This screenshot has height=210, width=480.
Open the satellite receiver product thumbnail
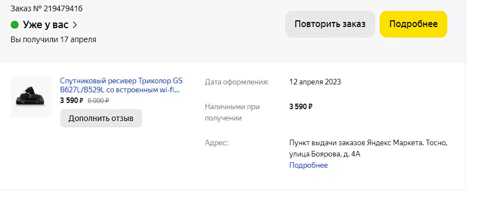[x=31, y=96]
